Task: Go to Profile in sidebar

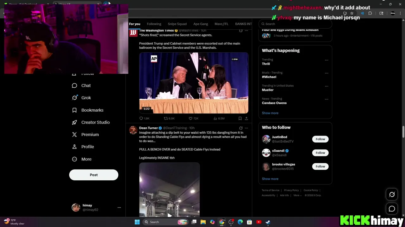Action: click(x=83, y=147)
